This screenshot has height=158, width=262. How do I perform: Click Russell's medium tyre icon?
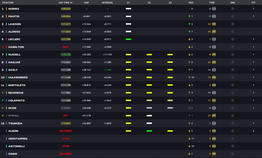214,55
